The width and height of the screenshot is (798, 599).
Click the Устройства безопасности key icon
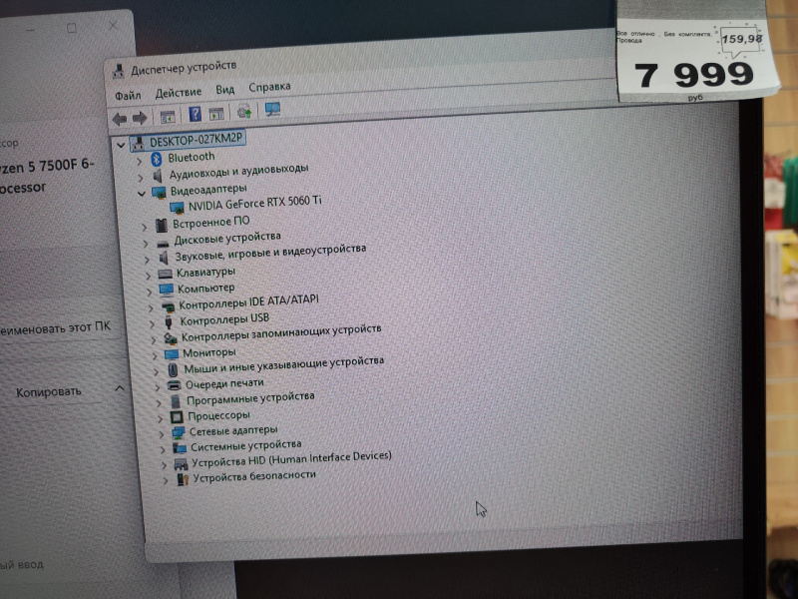(183, 479)
